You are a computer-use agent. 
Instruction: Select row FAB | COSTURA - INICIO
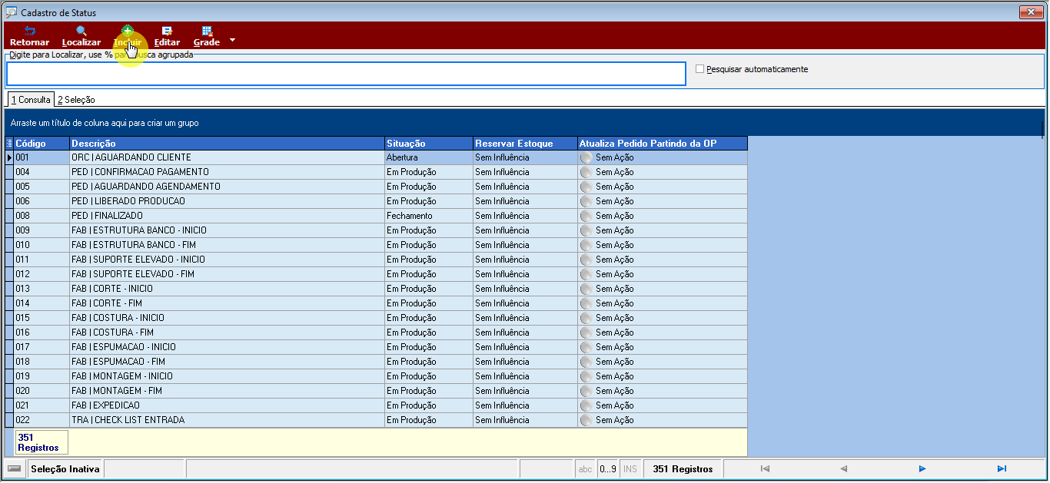[376, 318]
